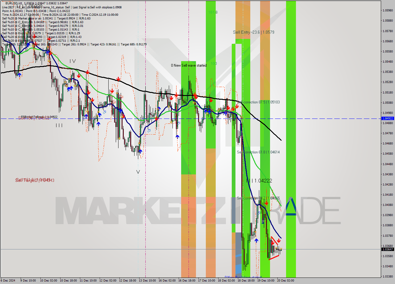395x284 pixels.
Task: Click the 'Target 423: 0.96161' info text
Action: click(103, 44)
